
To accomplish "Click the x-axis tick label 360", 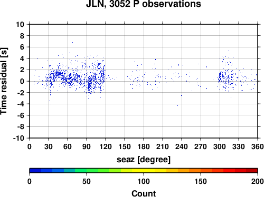I will pyautogui.click(x=258, y=146).
